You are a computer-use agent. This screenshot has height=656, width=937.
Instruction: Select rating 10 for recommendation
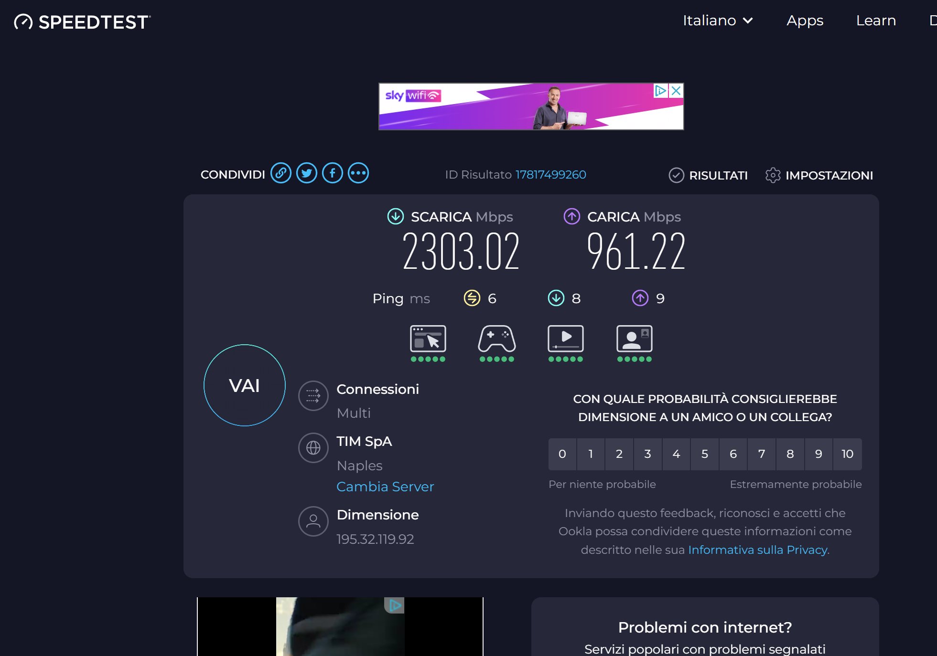847,454
